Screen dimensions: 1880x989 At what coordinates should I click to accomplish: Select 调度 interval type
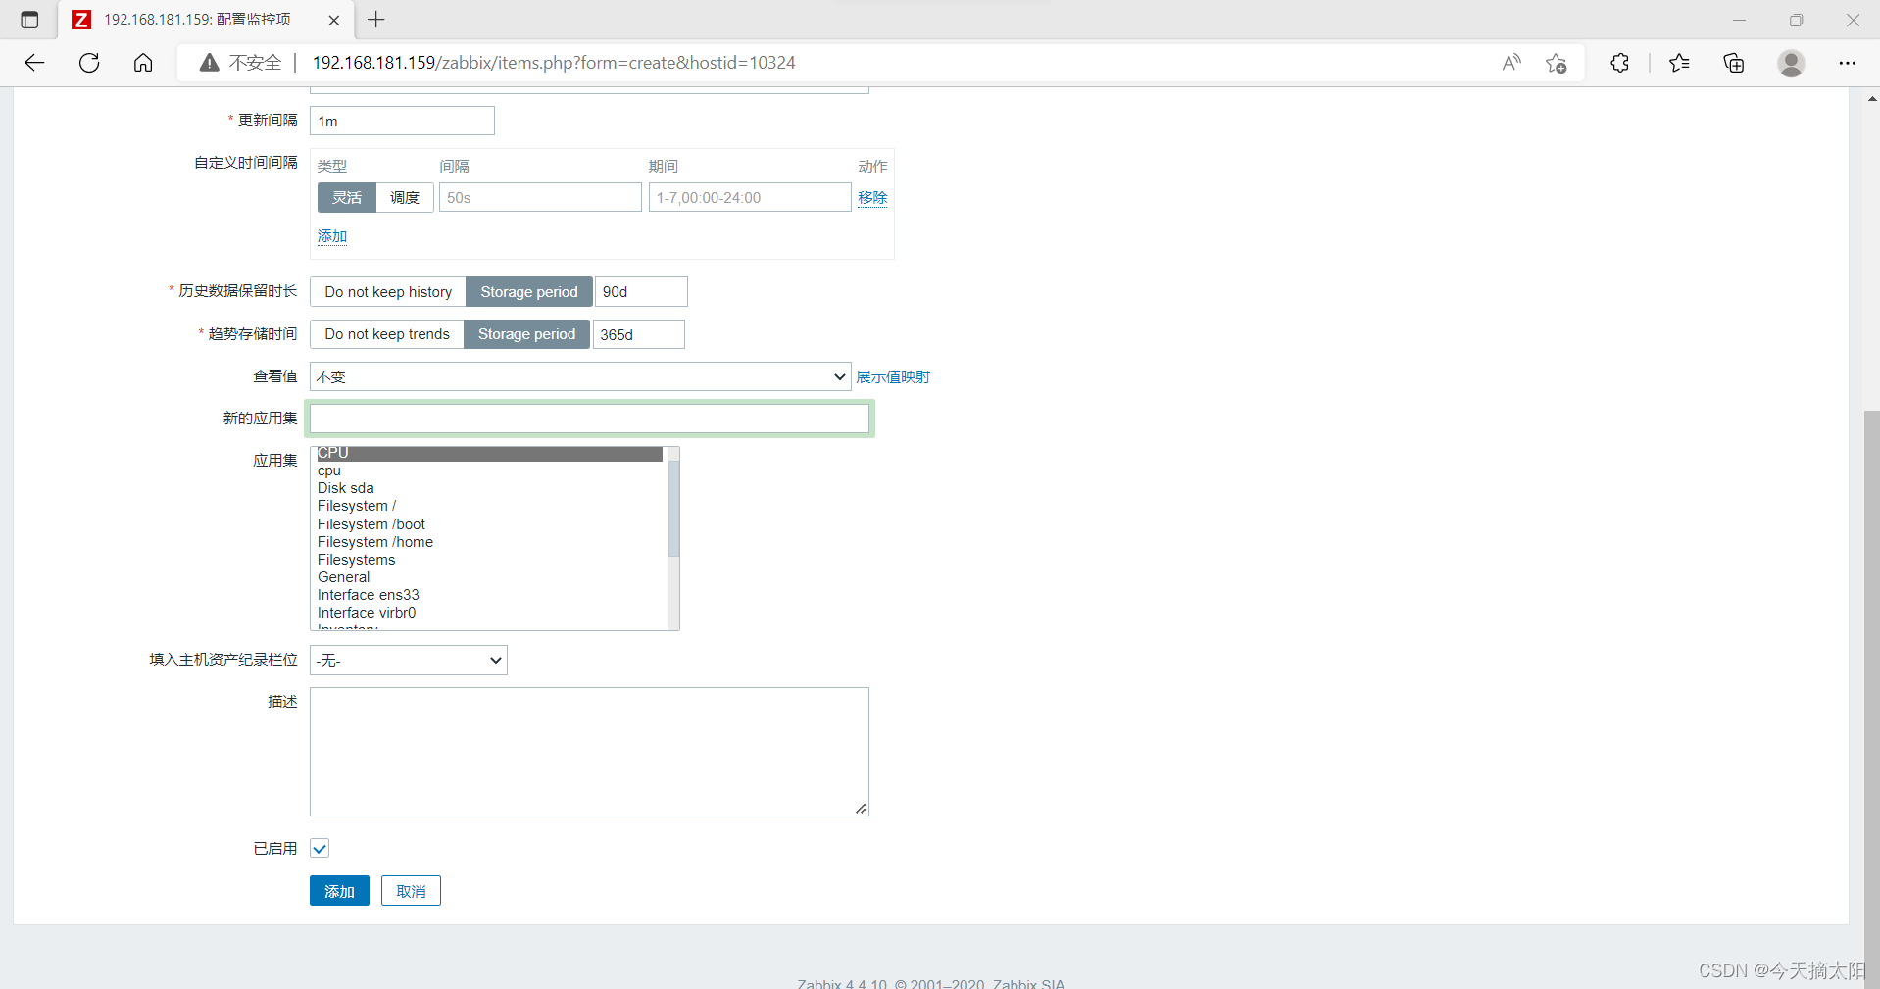pyautogui.click(x=405, y=197)
